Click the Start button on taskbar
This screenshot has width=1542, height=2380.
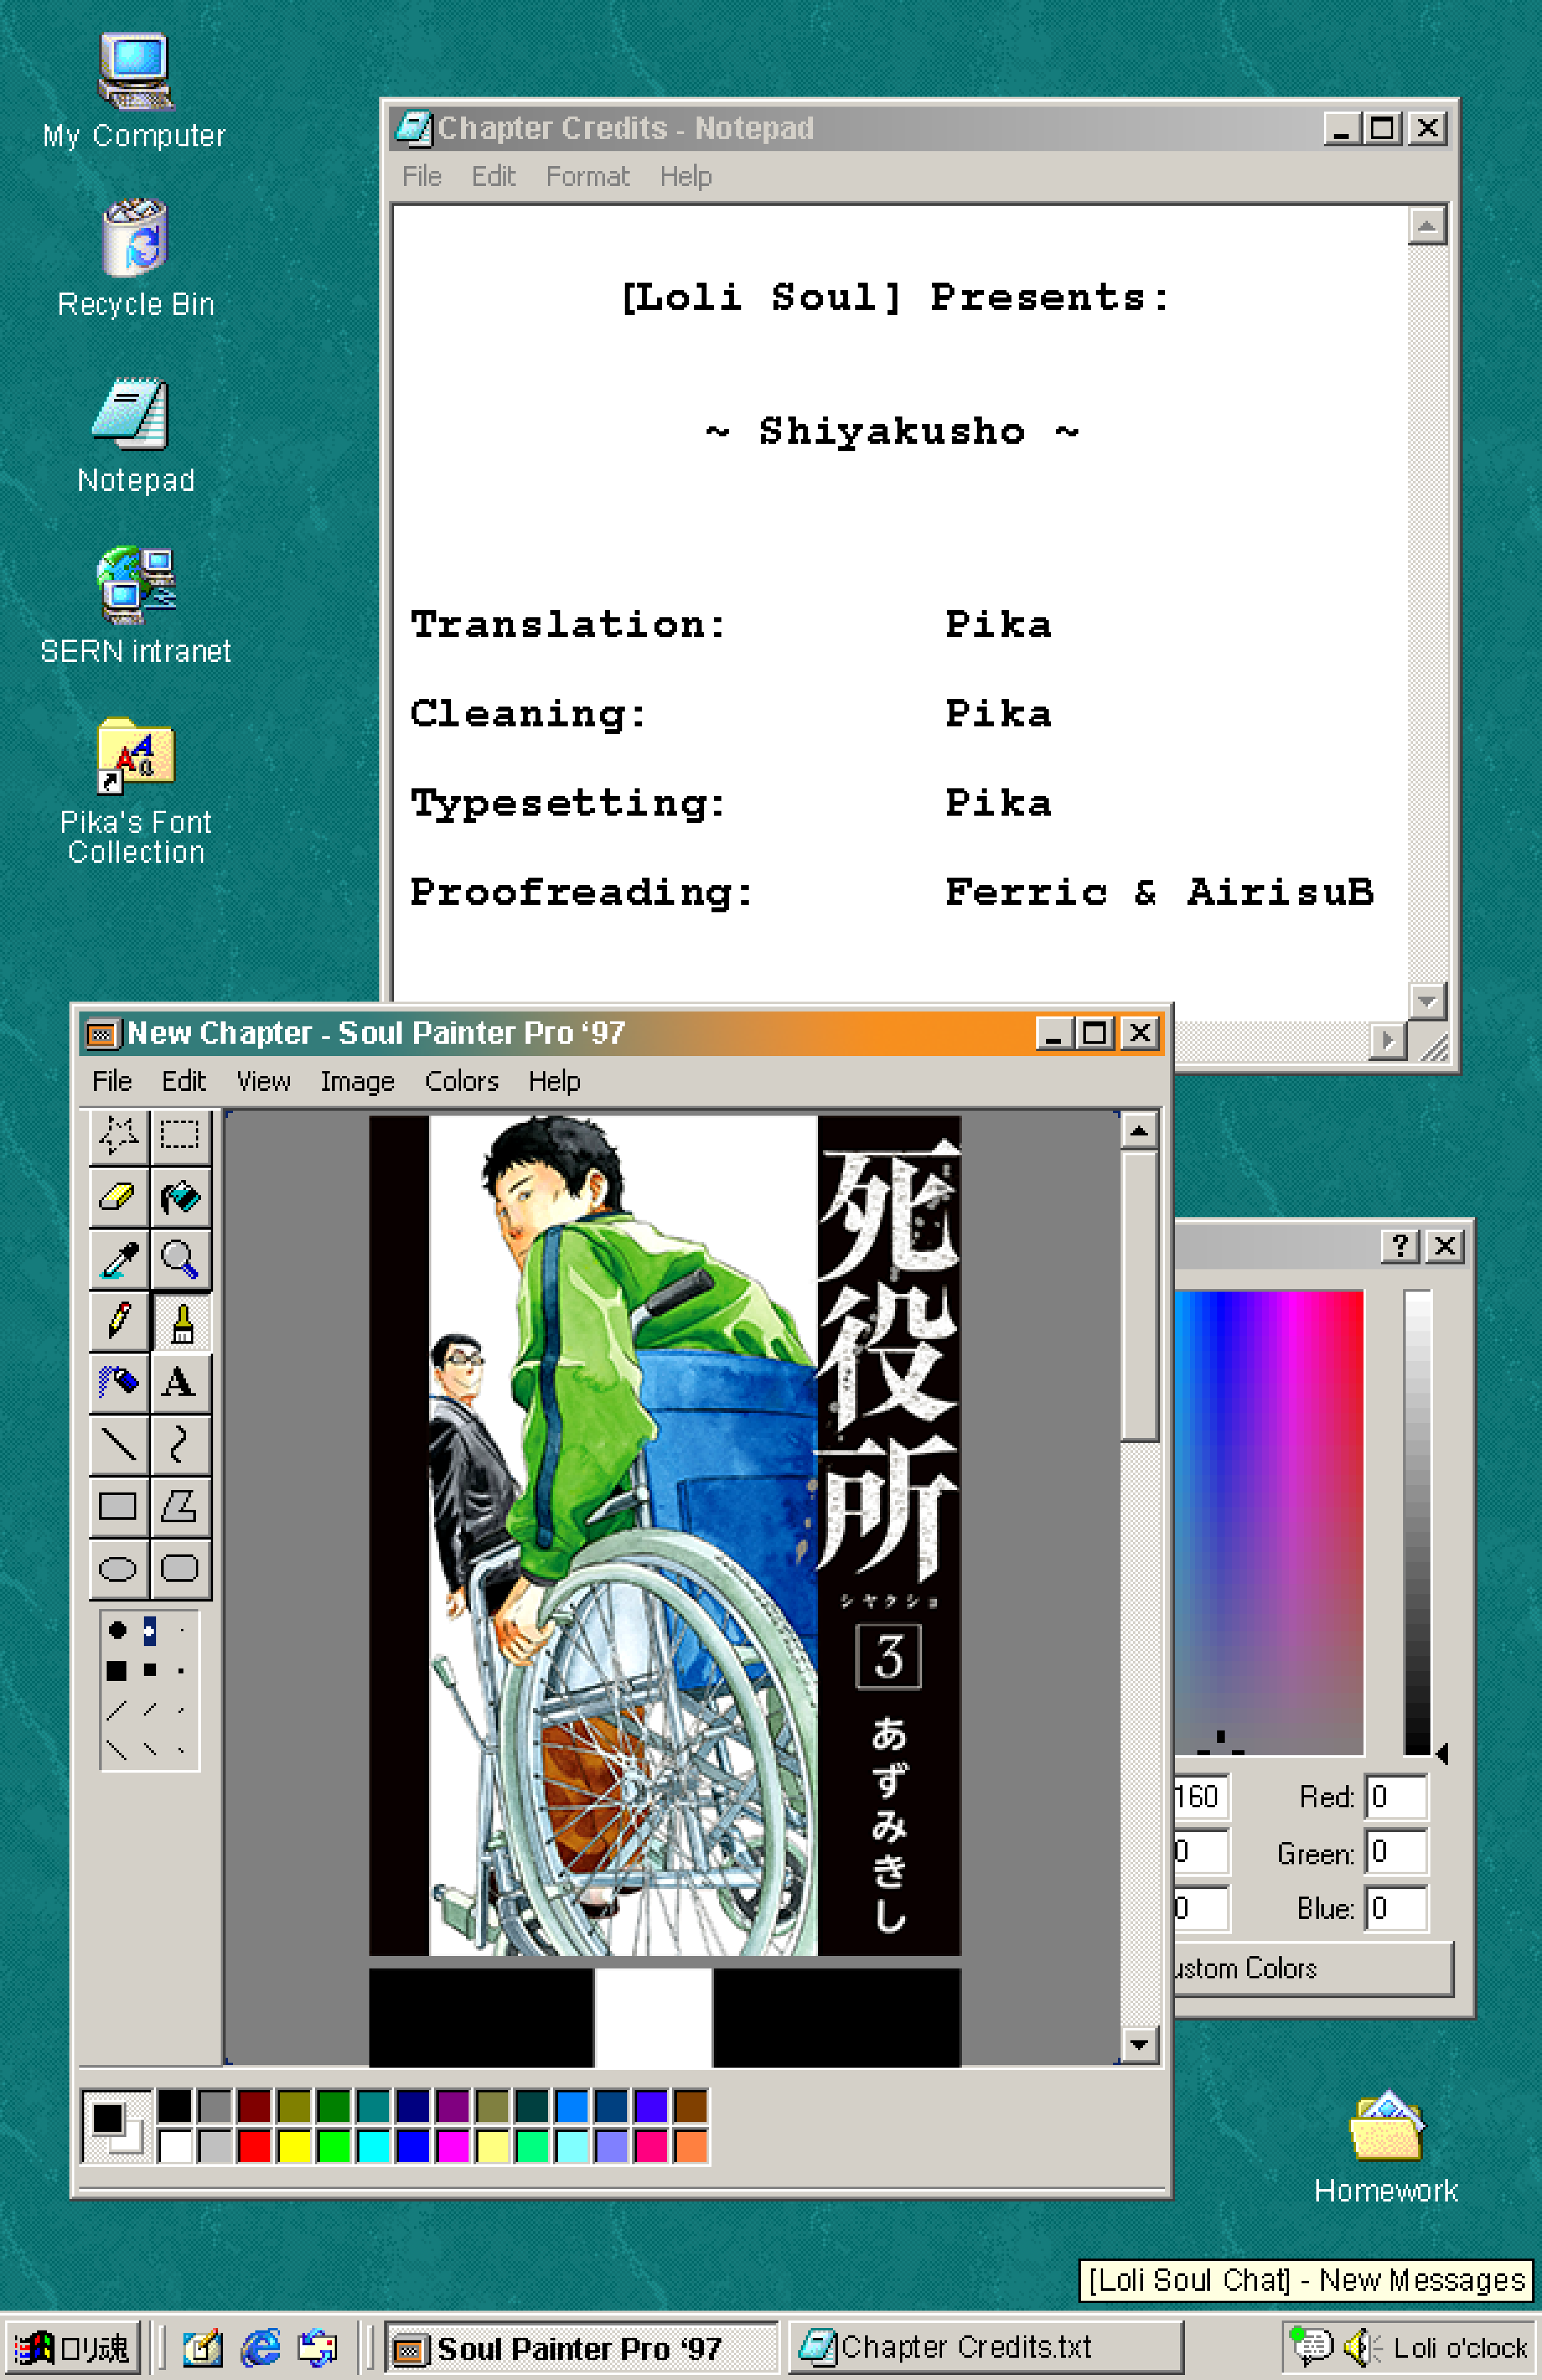tap(72, 2347)
